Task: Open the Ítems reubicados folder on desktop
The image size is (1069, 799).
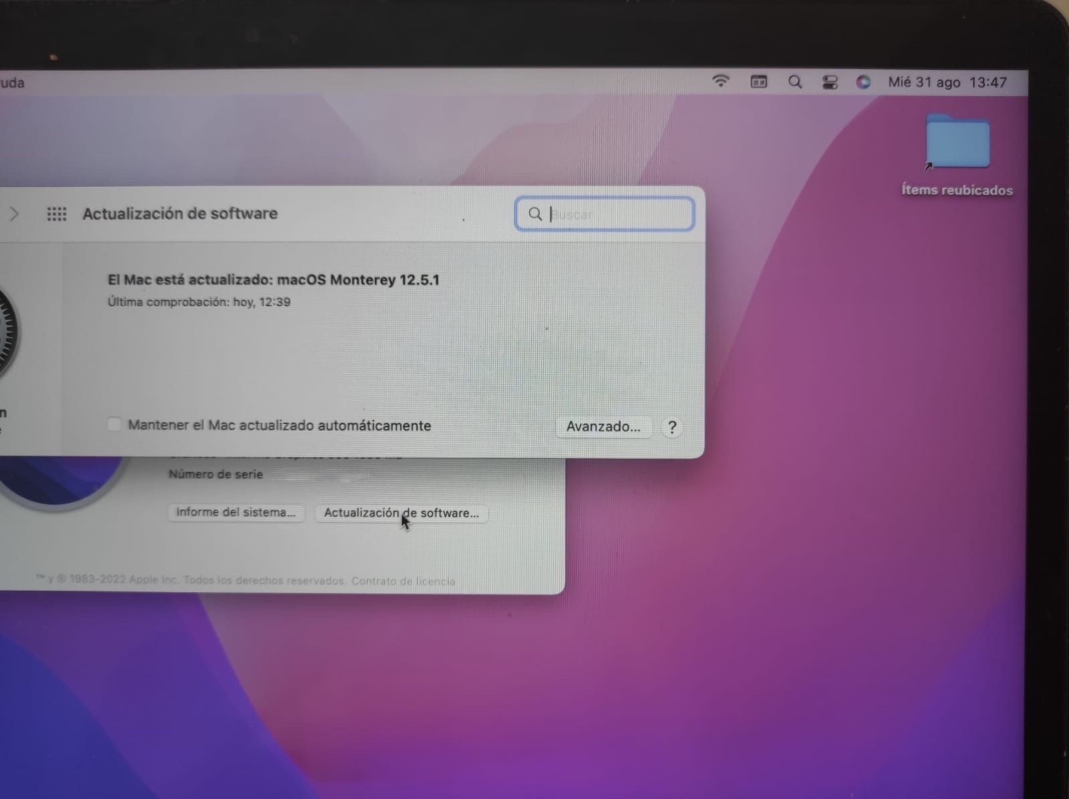Action: (957, 155)
